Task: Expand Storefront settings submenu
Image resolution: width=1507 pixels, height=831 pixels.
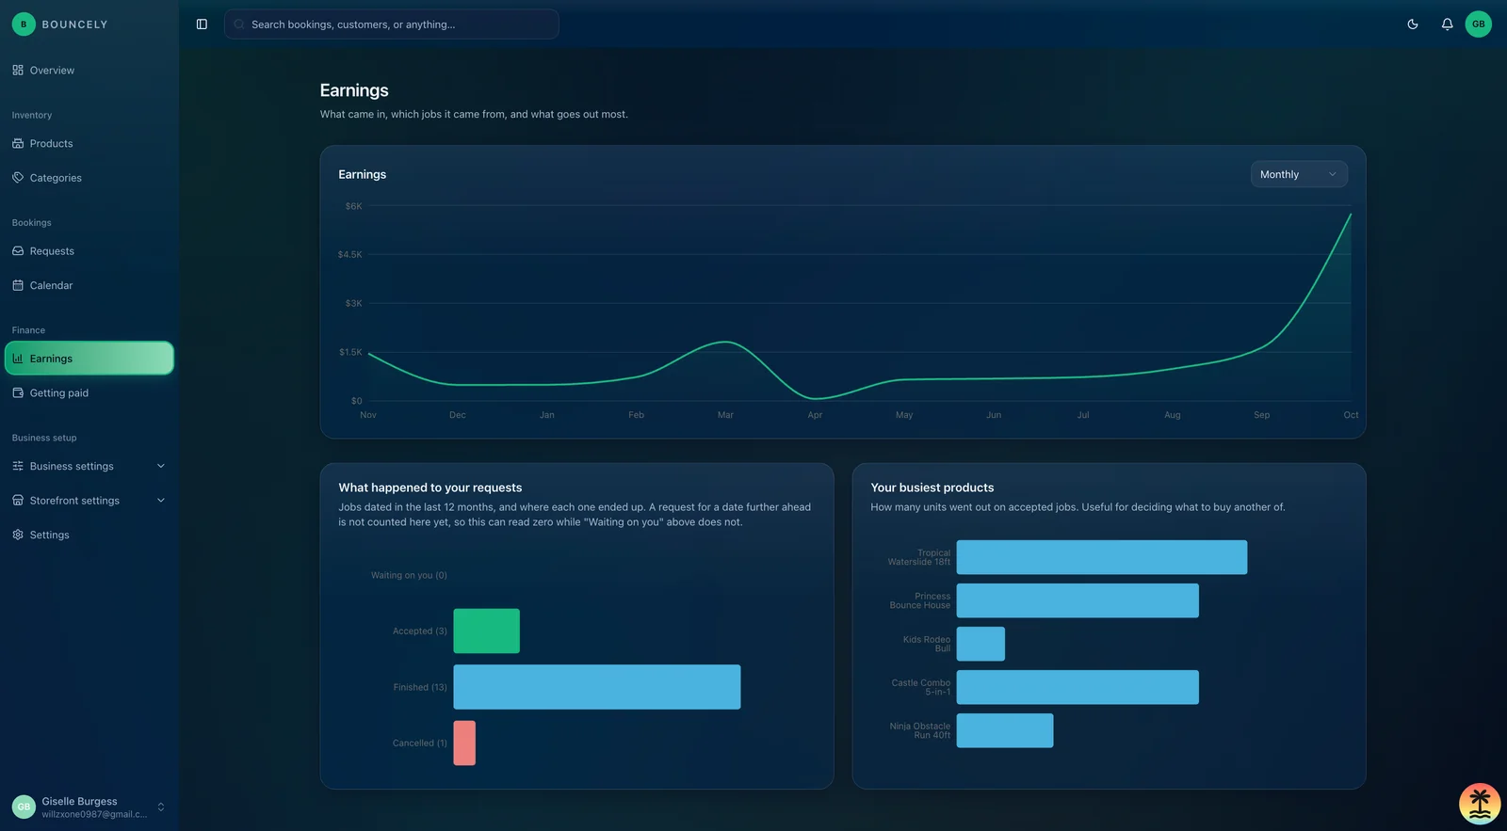Action: pos(89,501)
